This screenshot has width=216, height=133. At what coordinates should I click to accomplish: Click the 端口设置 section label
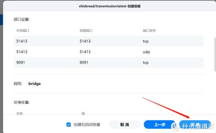tap(22, 19)
